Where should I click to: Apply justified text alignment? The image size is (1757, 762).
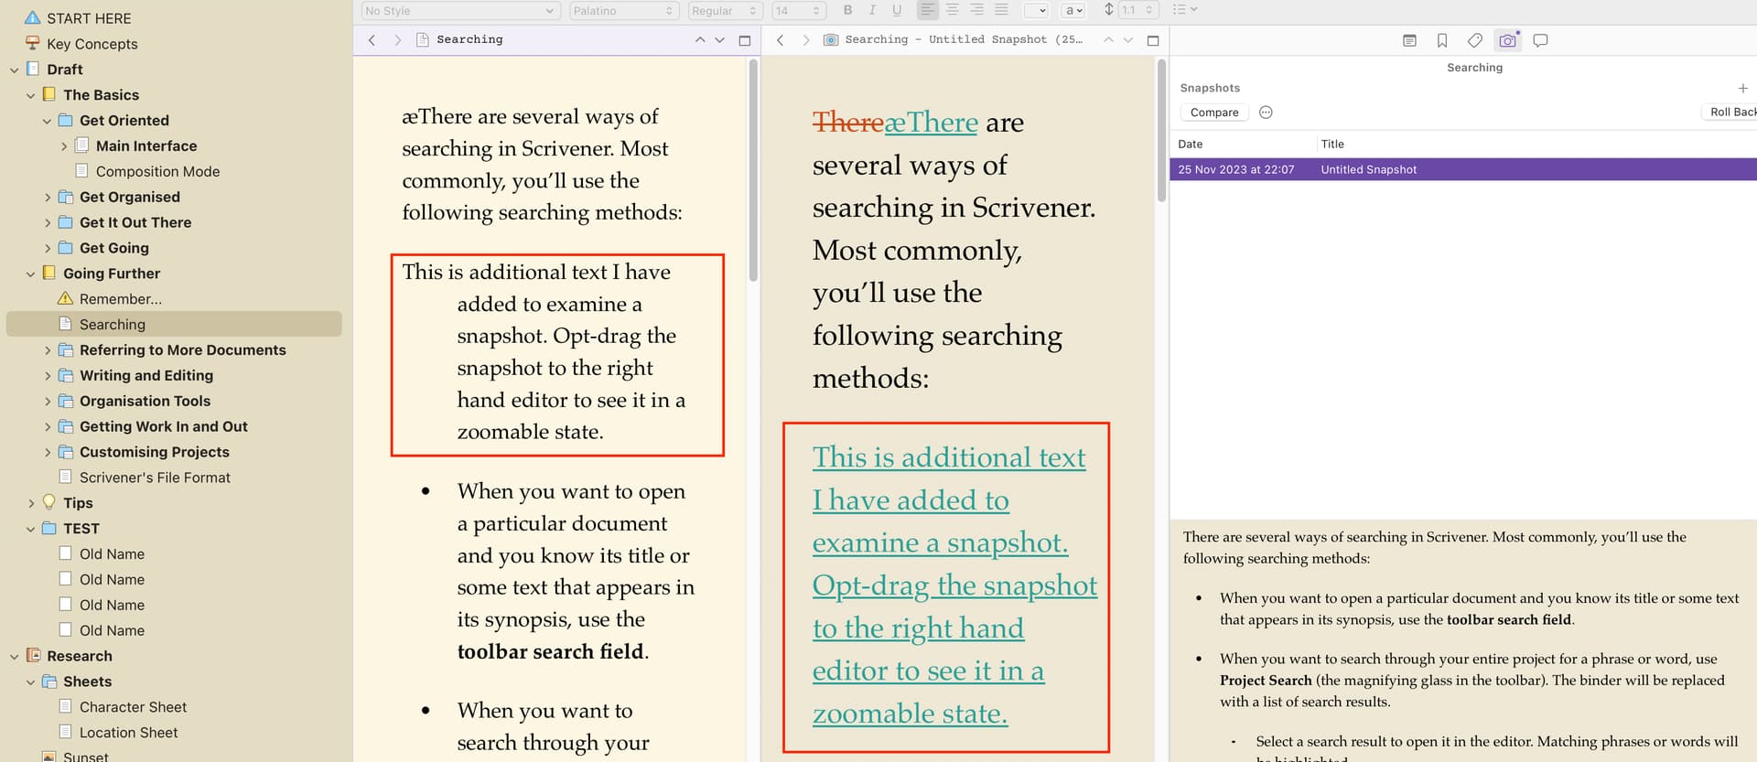tap(1002, 10)
